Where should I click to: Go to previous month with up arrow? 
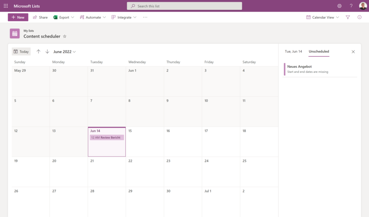39,52
